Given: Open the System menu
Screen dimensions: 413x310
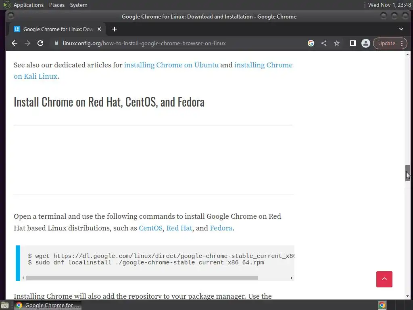Looking at the screenshot, I should (x=79, y=5).
